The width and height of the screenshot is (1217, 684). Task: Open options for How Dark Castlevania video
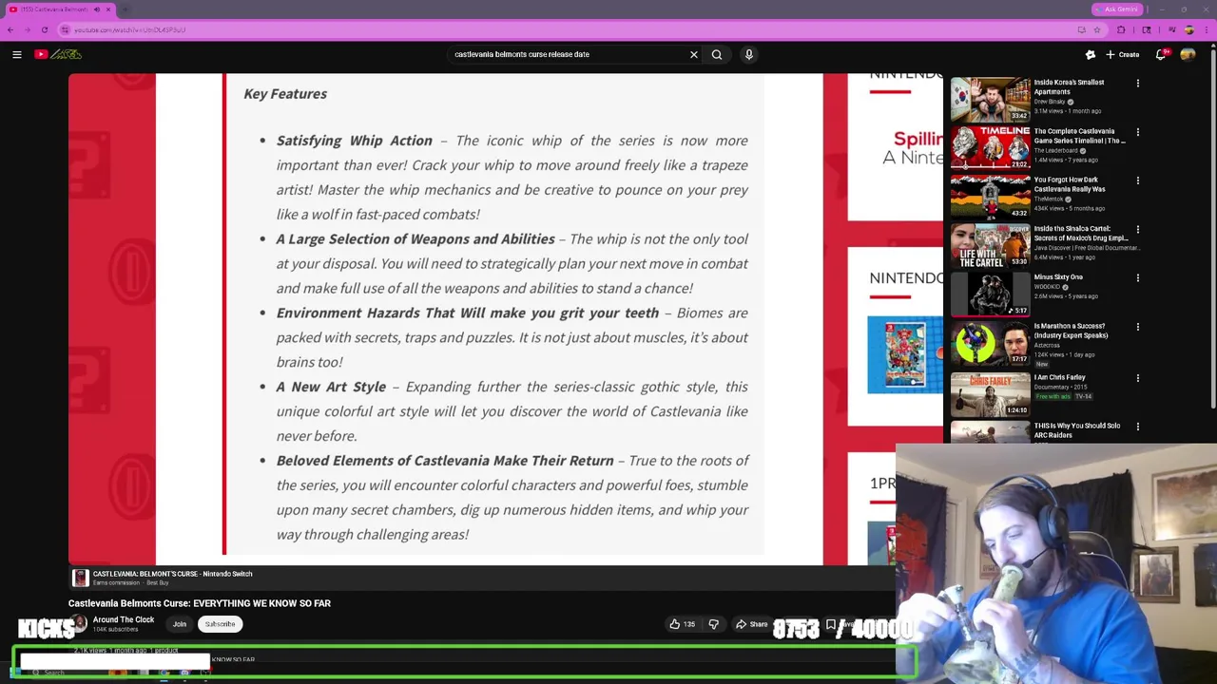(x=1137, y=180)
